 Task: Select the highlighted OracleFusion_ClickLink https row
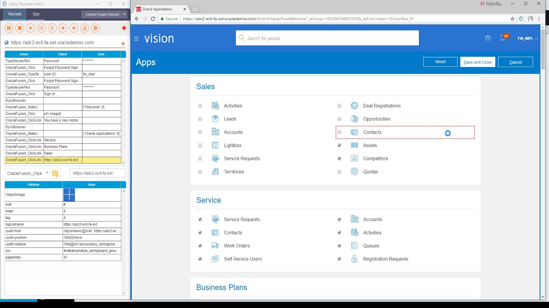tap(63, 160)
